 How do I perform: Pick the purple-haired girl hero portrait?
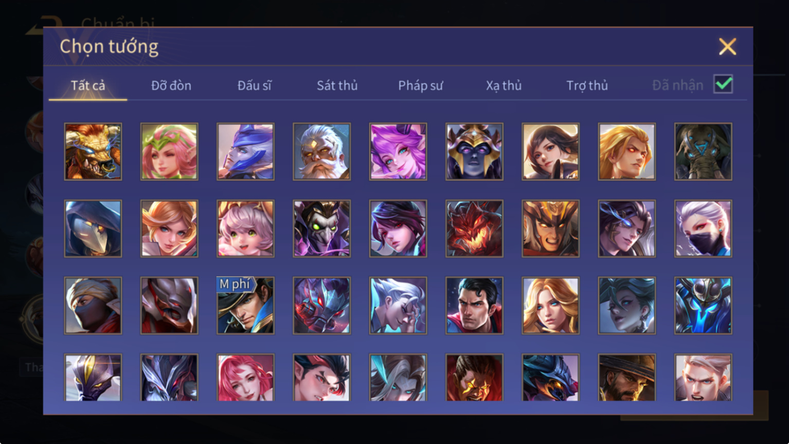point(398,151)
